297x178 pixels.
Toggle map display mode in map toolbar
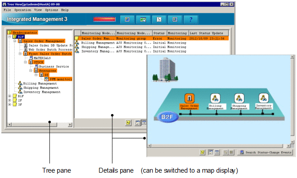pos(210,152)
